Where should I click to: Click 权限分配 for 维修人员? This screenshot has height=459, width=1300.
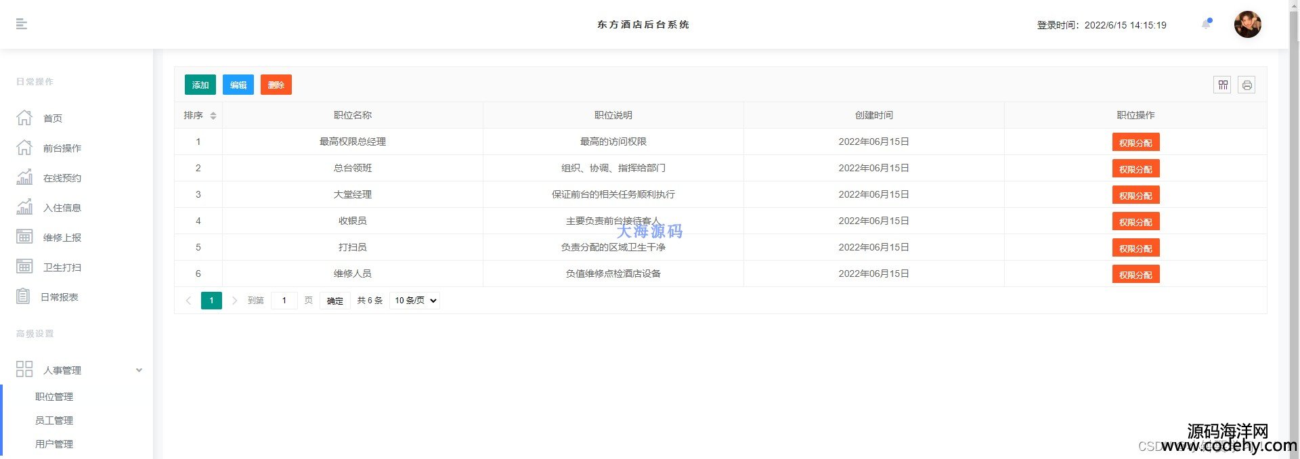pyautogui.click(x=1135, y=274)
